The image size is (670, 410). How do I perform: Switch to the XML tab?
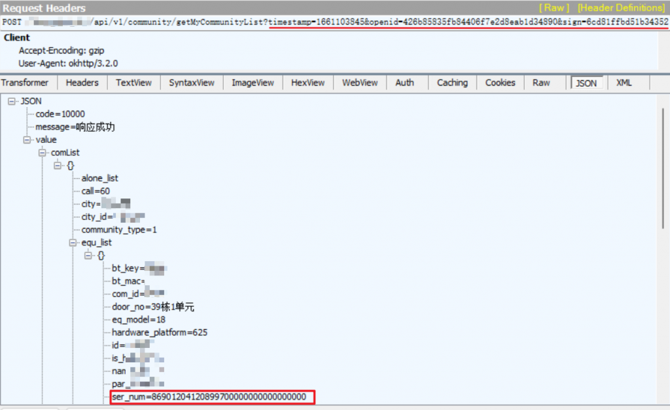[x=624, y=83]
